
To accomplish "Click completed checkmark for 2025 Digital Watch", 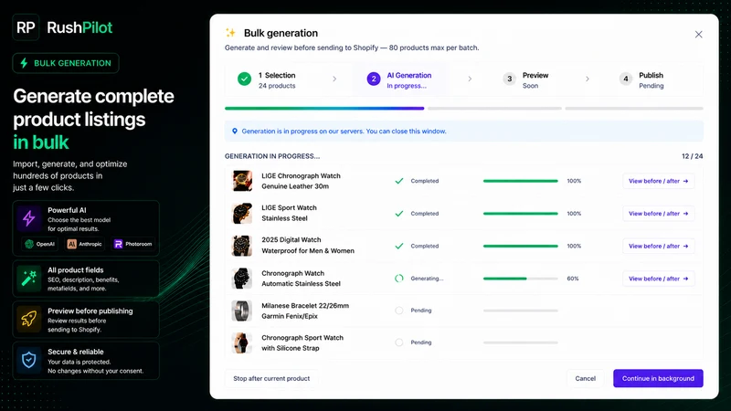I will point(399,246).
